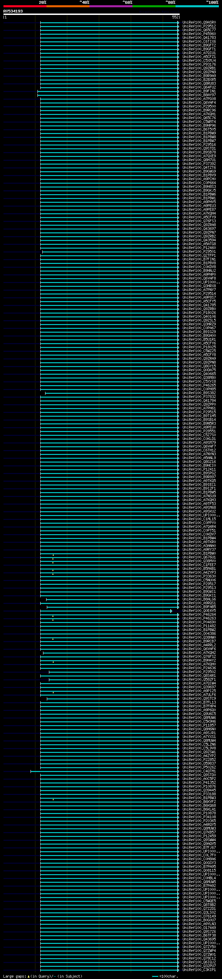Select the UniRef100_Q7KB57 label
The height and width of the screenshot is (979, 222).
199,832
